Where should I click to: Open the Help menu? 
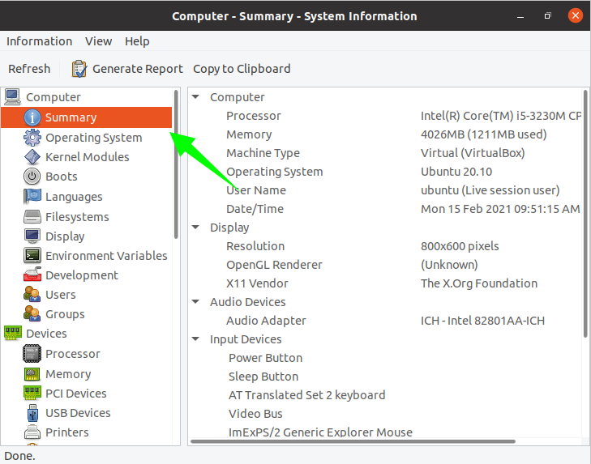[137, 41]
